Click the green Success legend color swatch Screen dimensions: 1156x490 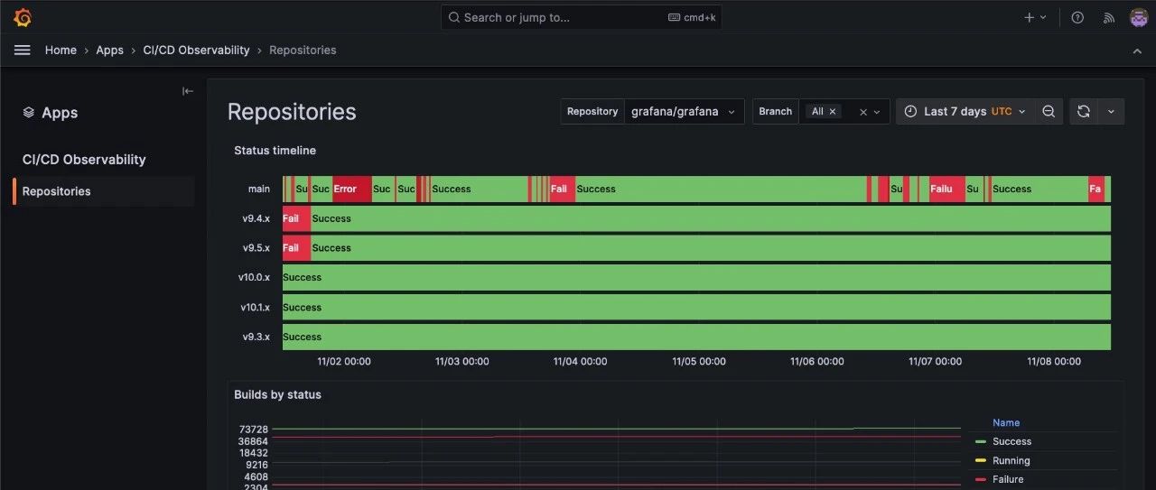click(981, 442)
